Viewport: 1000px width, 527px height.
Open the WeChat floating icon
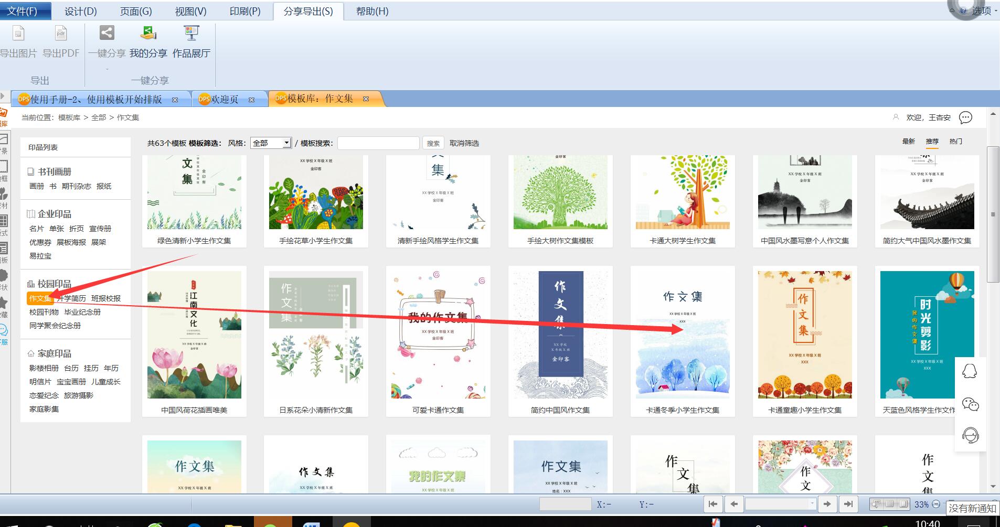click(970, 404)
